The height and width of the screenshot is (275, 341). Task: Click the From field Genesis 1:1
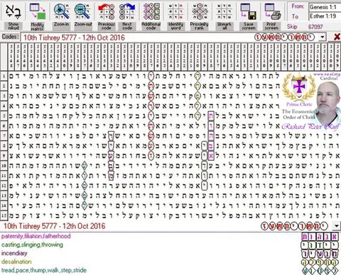325,7
